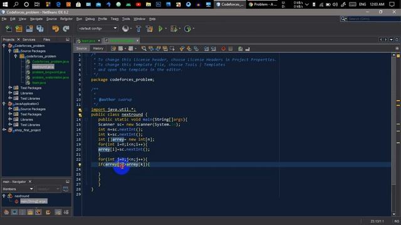Open the Windows notification center icon
Viewport: 401px width, 225px height.
[392, 4]
